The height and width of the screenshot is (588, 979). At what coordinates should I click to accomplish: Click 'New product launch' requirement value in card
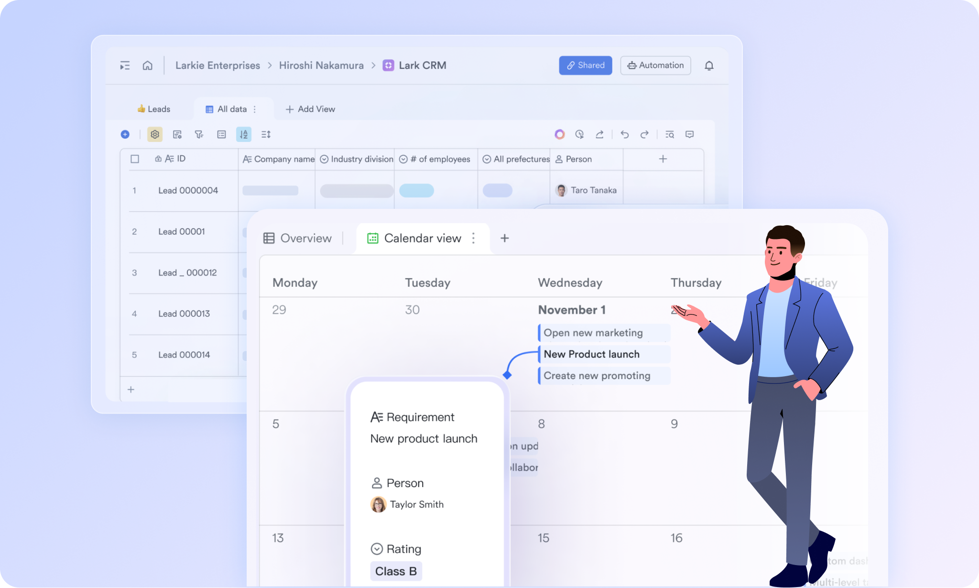tap(424, 439)
